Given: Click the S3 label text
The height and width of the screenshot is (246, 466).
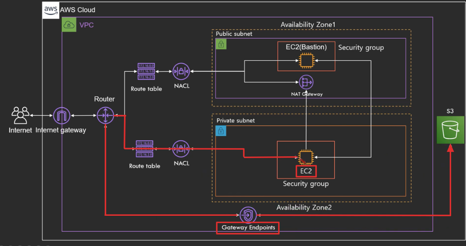Looking at the screenshot, I should click(450, 111).
